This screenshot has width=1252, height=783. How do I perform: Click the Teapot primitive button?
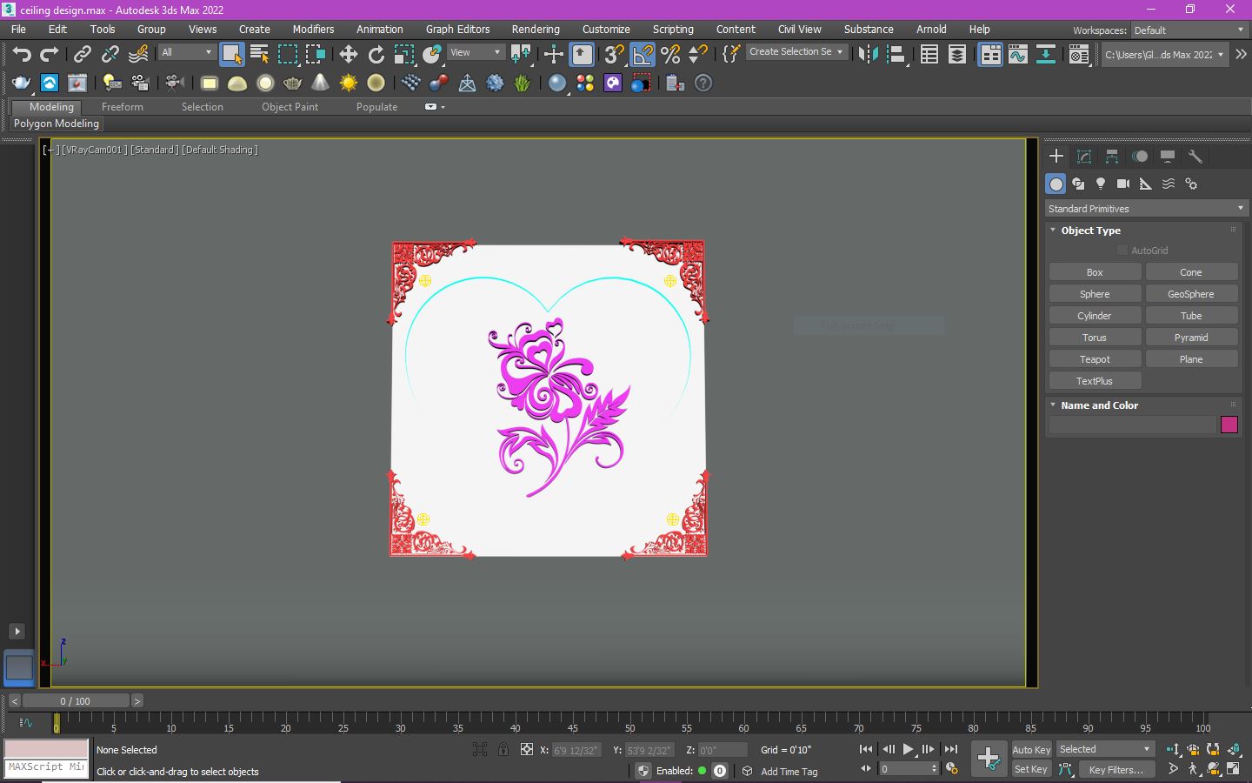(1095, 359)
